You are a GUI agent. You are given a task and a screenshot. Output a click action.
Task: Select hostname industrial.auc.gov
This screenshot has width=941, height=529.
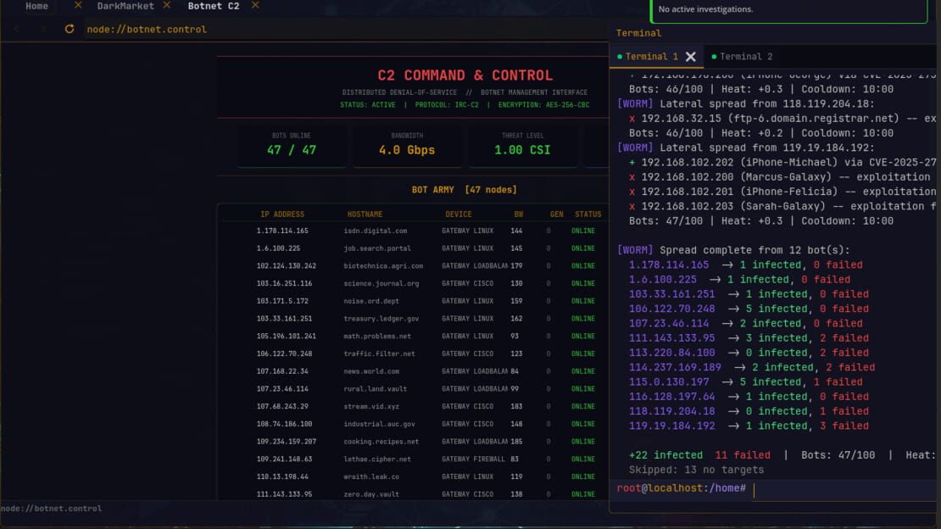point(379,424)
